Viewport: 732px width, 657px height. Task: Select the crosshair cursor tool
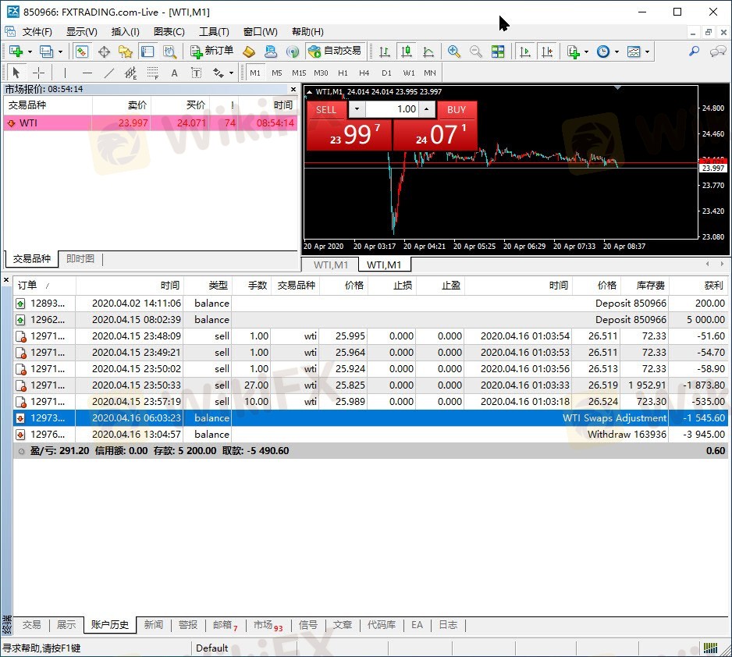tap(38, 73)
